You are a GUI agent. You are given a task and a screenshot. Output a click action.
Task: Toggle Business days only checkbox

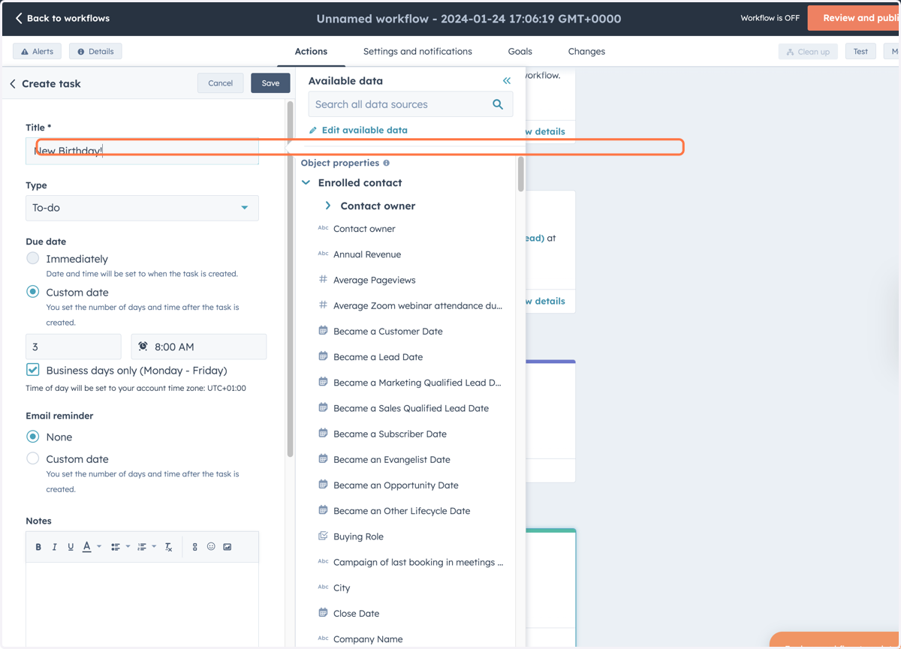click(x=32, y=370)
